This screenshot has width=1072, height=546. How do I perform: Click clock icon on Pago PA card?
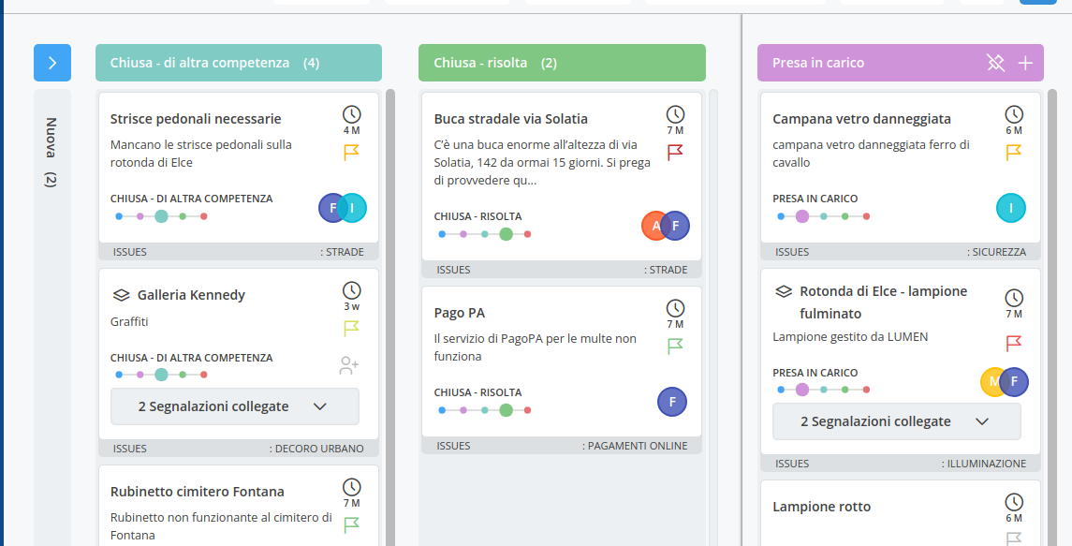(675, 308)
